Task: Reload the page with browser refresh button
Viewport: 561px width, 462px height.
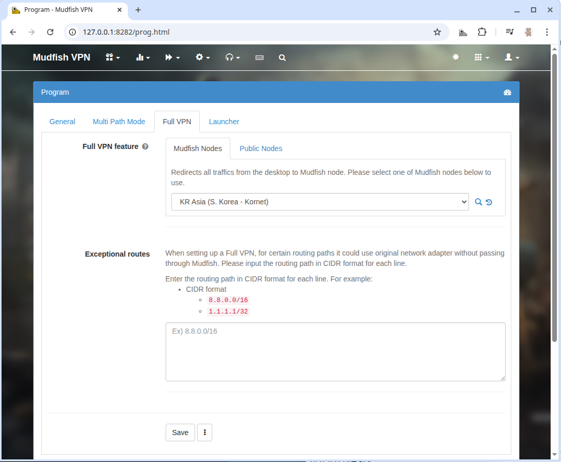Action: point(50,32)
